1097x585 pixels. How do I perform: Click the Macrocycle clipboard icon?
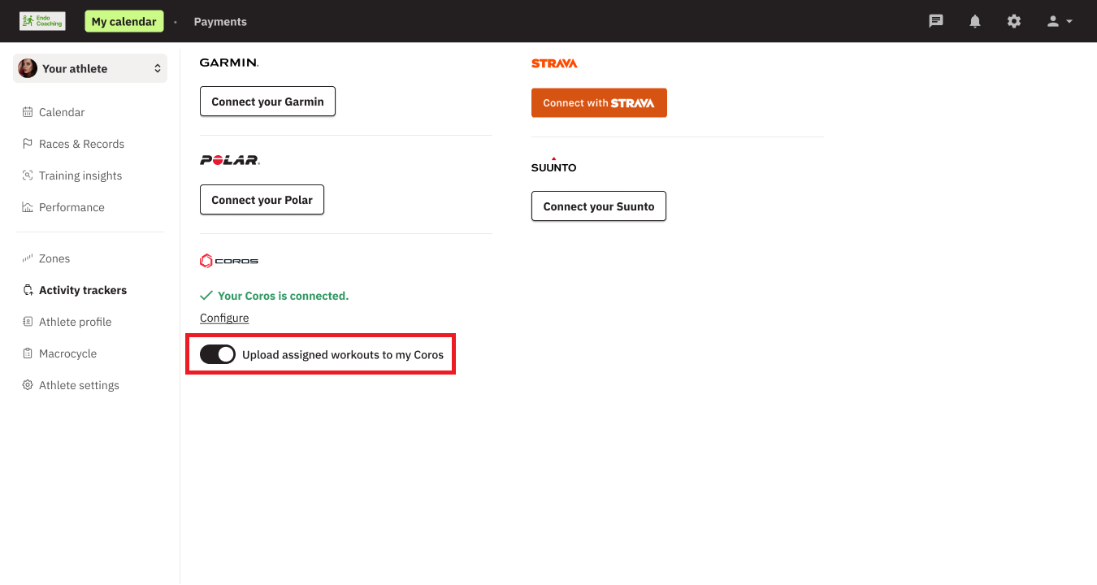[x=28, y=353]
